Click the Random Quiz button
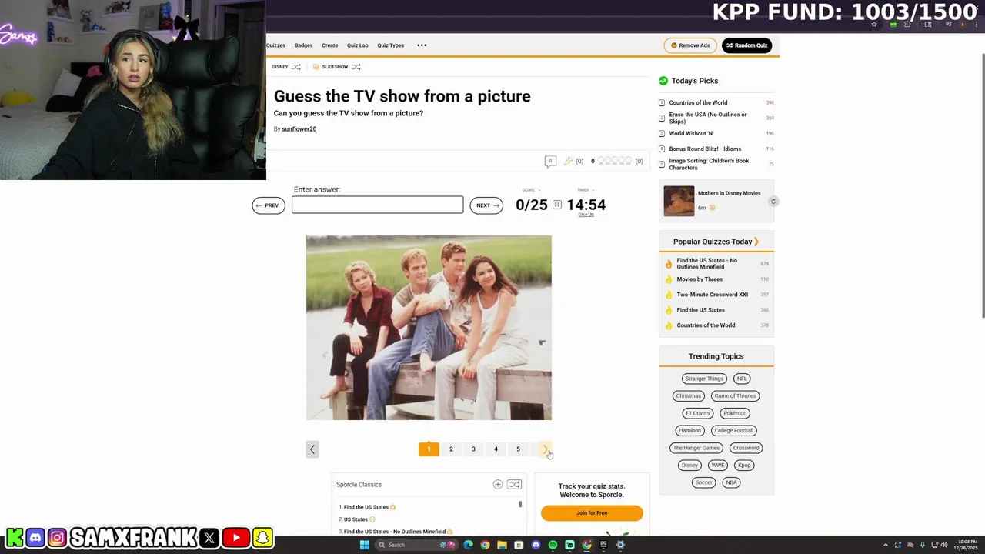The height and width of the screenshot is (554, 985). (746, 45)
